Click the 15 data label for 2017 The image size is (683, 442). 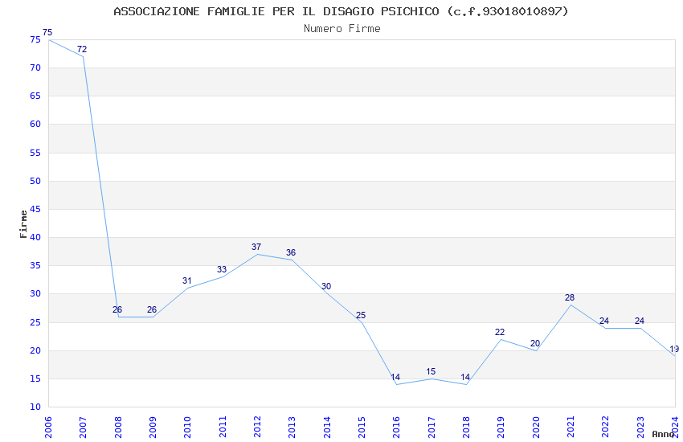[431, 371]
